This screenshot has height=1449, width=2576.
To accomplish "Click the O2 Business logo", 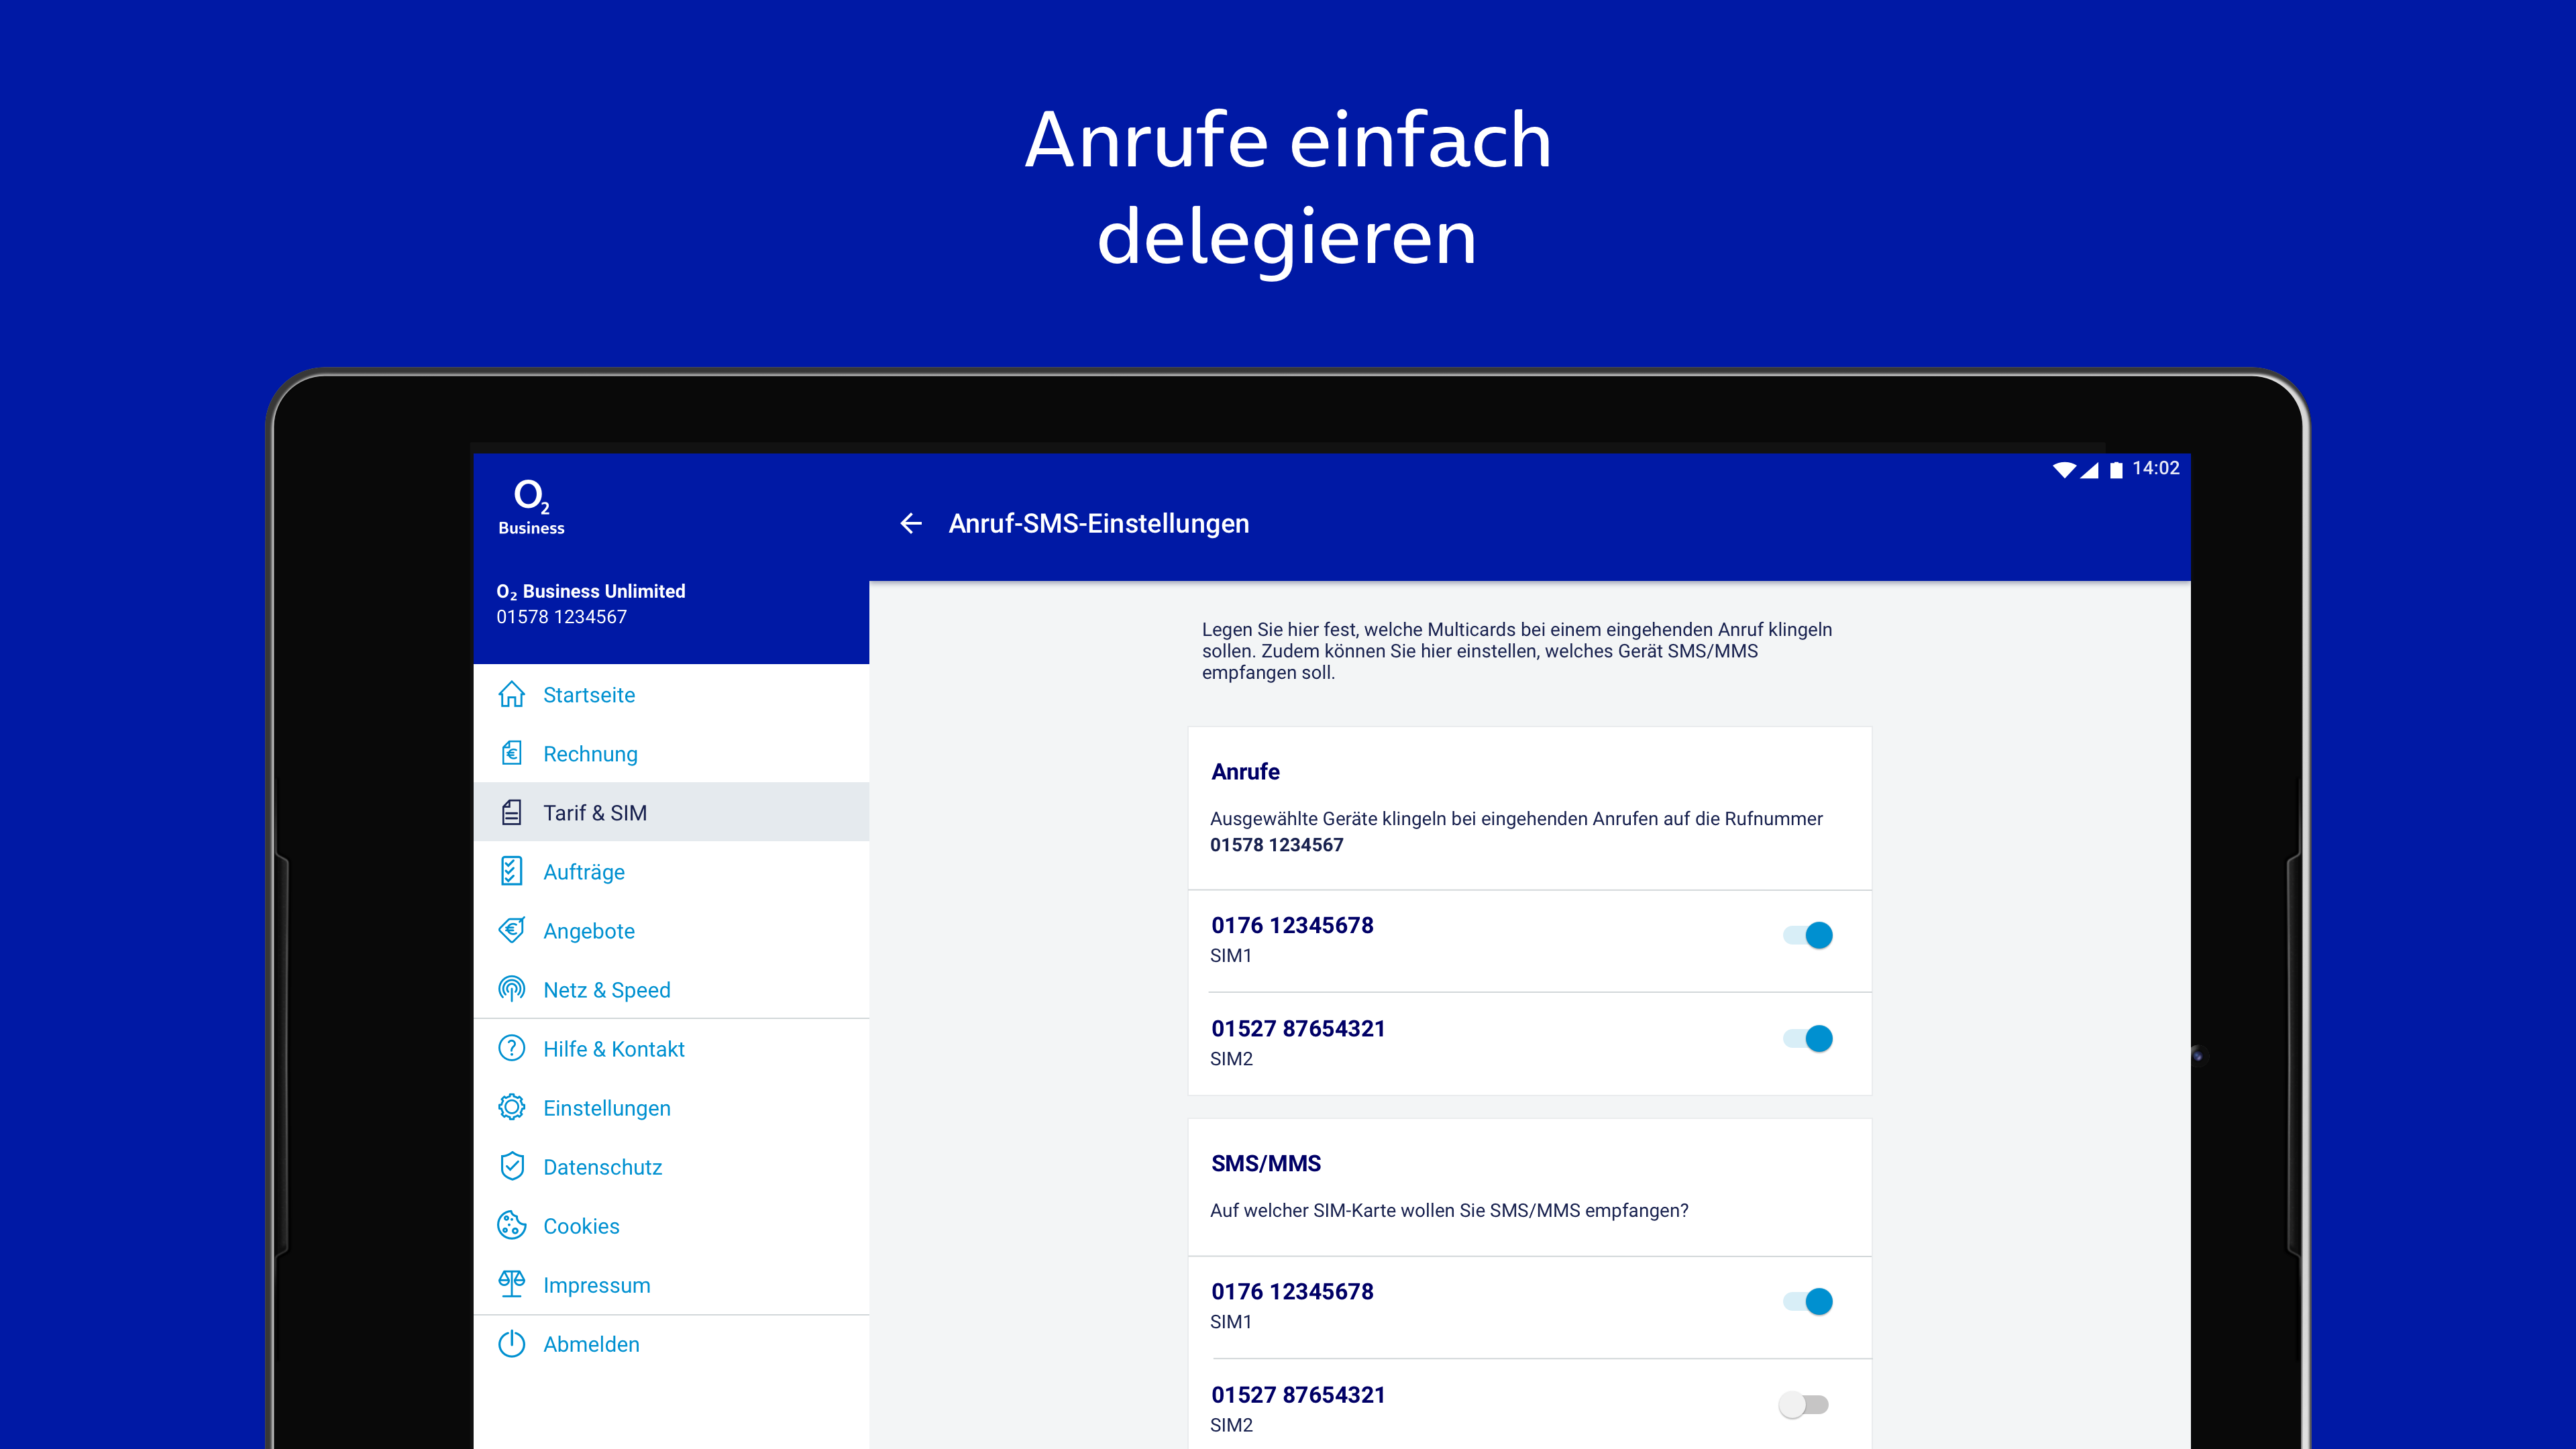I will click(531, 506).
